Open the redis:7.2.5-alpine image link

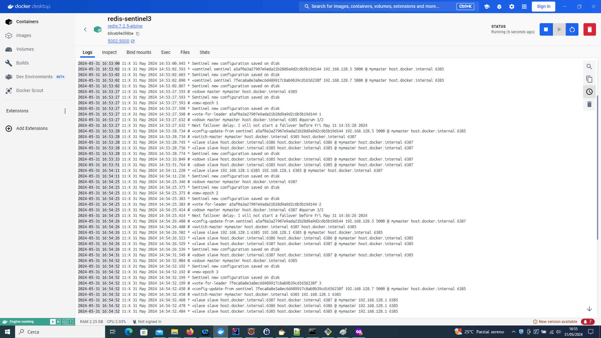(125, 26)
